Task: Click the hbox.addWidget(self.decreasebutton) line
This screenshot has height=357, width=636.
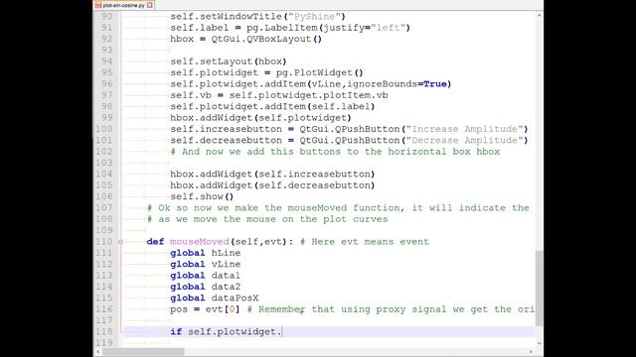Action: 272,185
